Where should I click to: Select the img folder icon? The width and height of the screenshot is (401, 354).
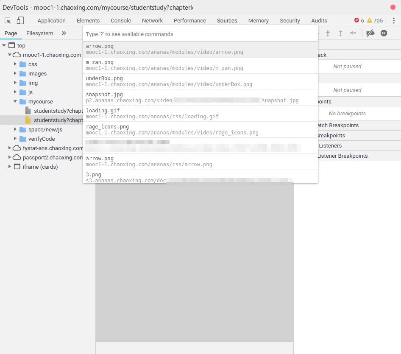23,83
